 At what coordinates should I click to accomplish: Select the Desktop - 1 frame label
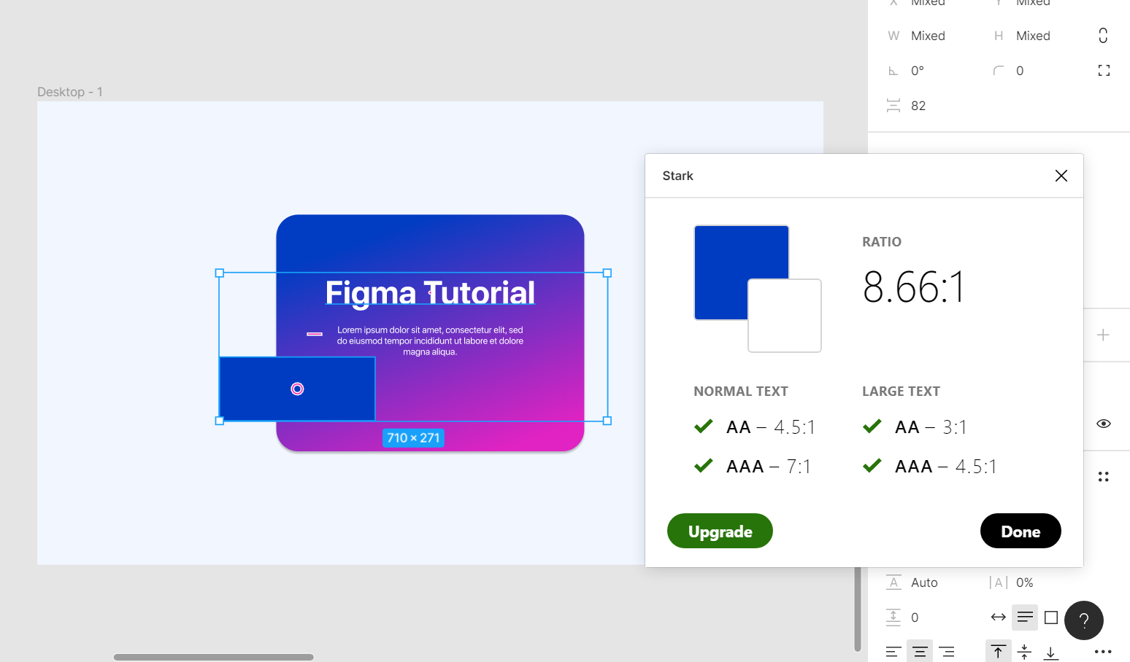click(x=69, y=92)
